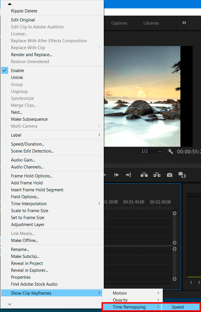Choose Speed/Duration... from context menu
201x312 pixels.
pyautogui.click(x=27, y=144)
